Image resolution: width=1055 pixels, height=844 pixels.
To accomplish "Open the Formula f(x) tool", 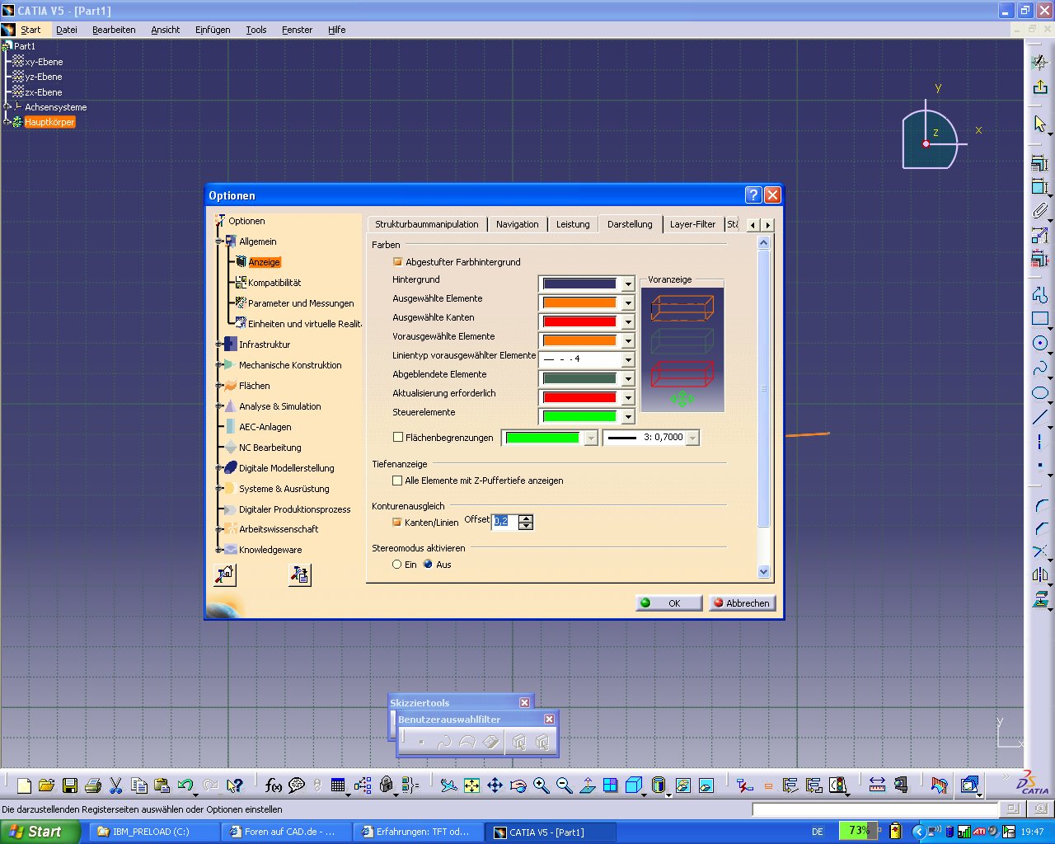I will [274, 785].
